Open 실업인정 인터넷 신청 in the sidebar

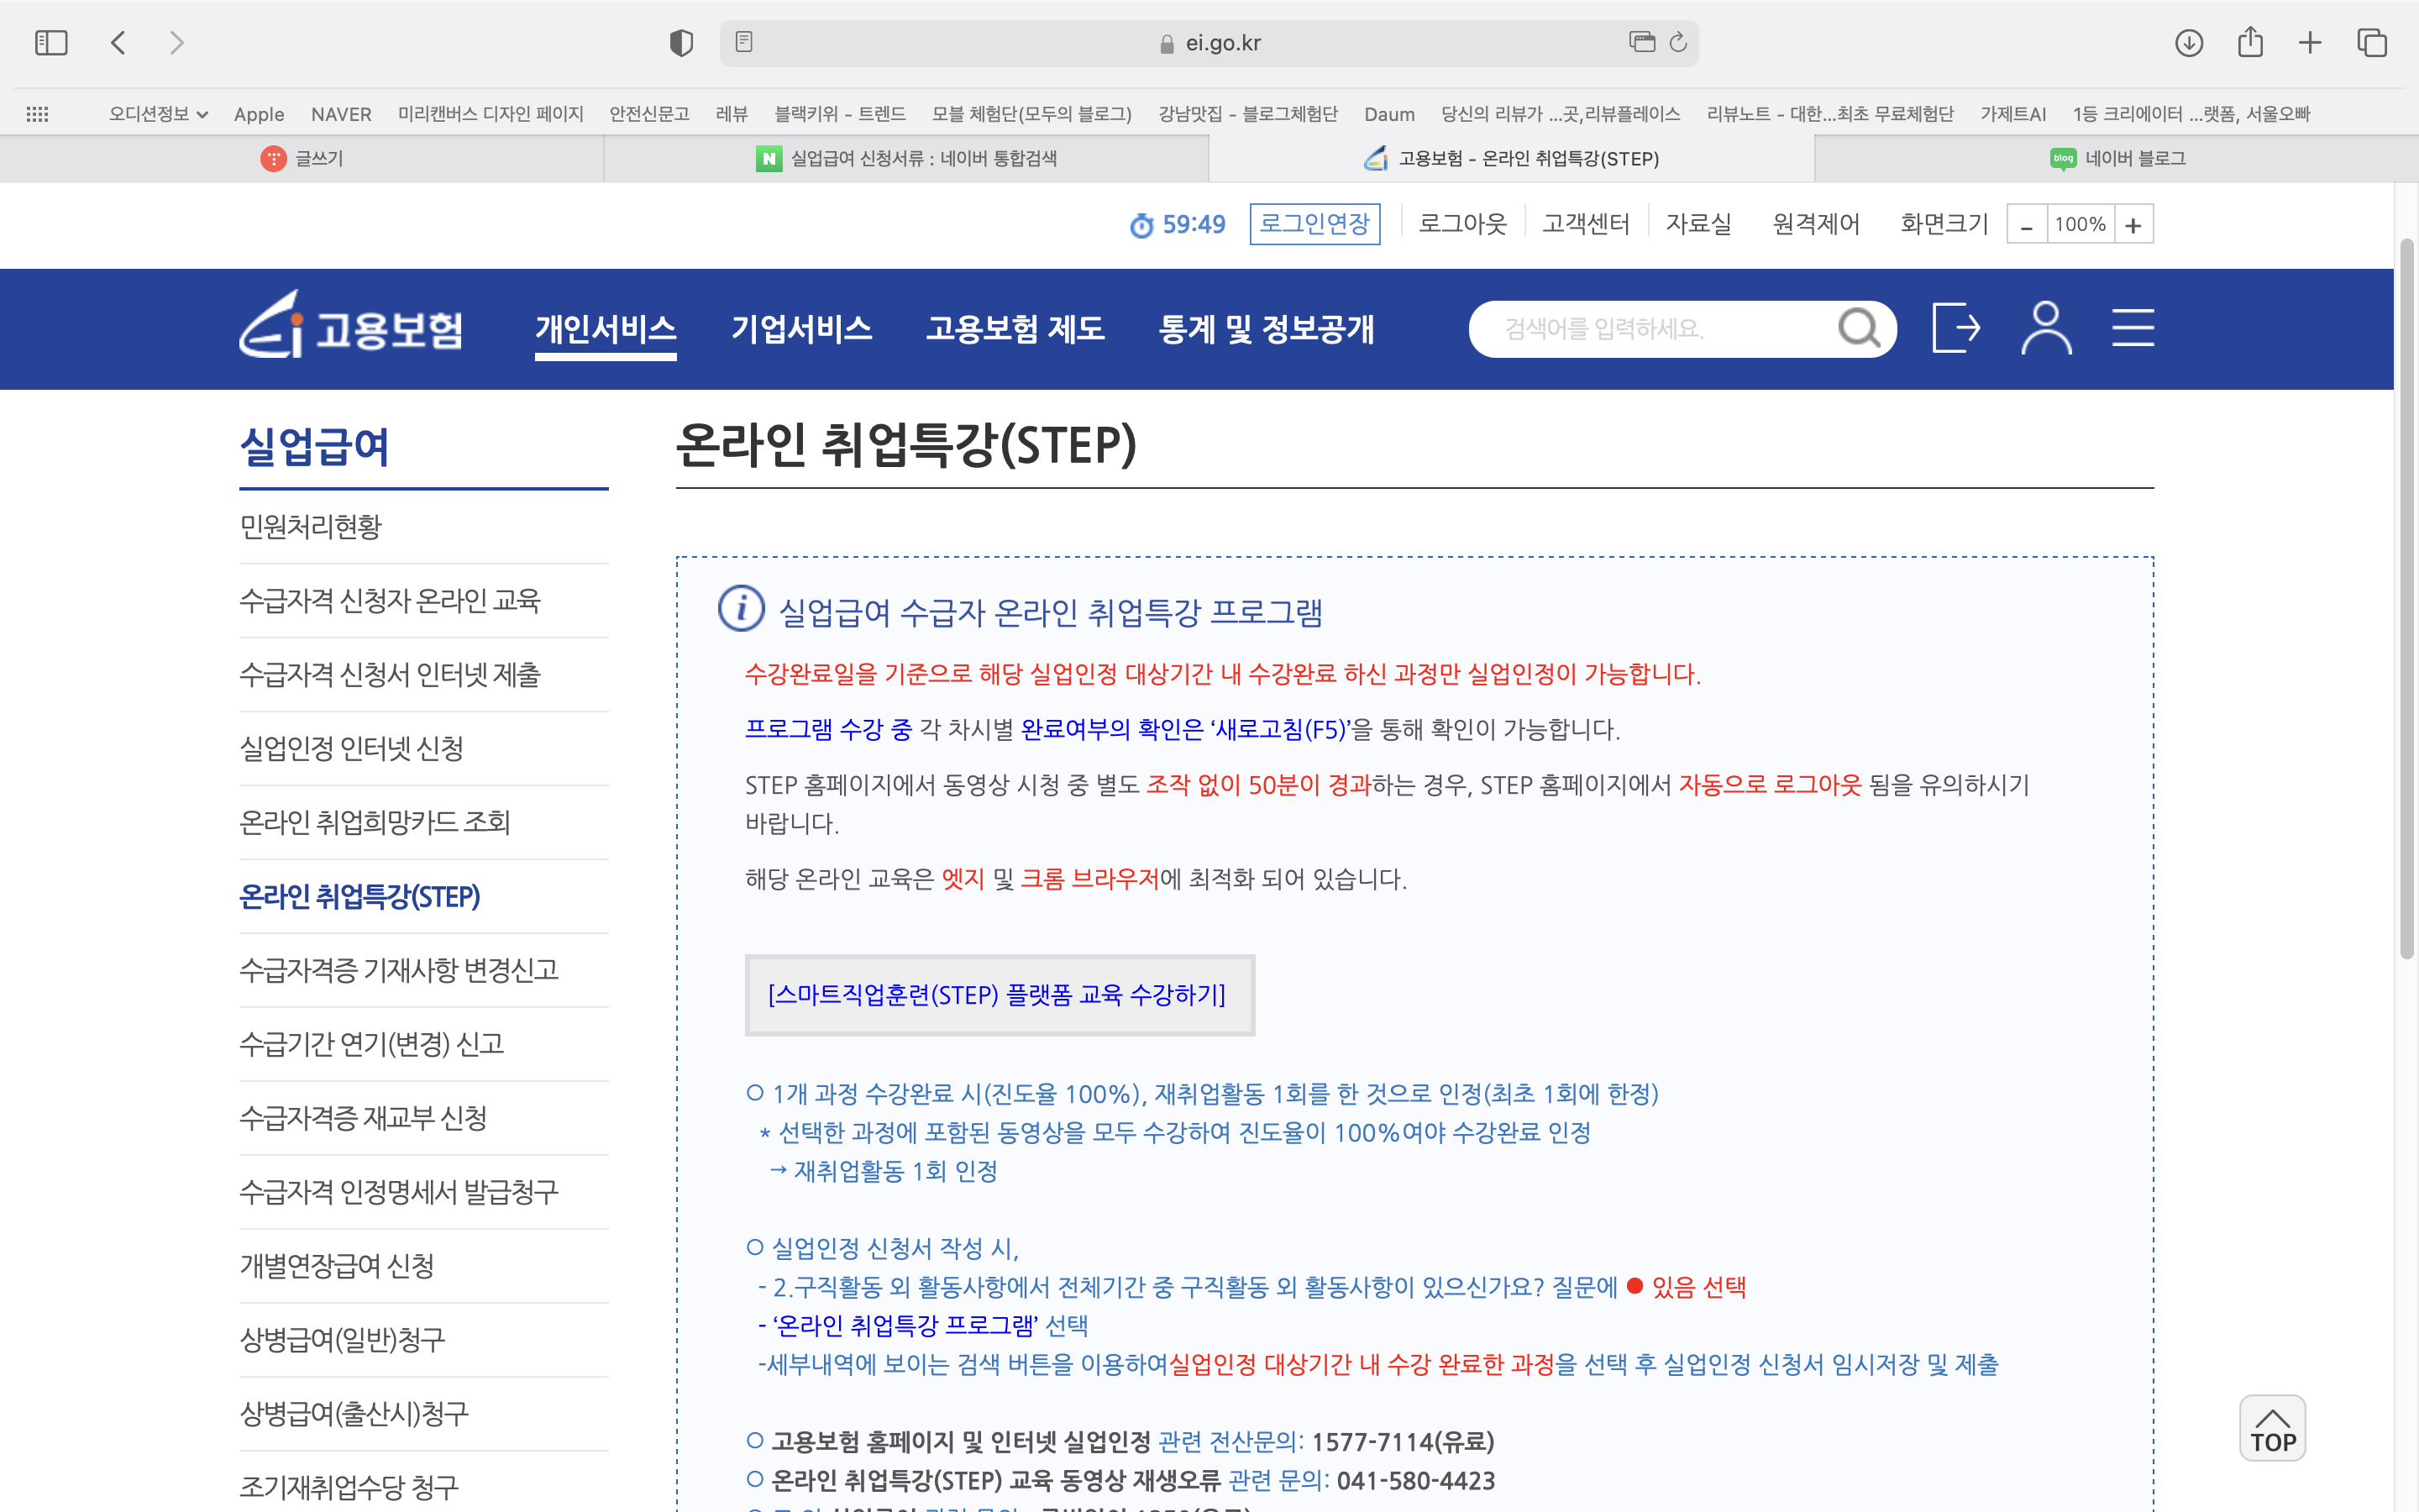click(351, 748)
